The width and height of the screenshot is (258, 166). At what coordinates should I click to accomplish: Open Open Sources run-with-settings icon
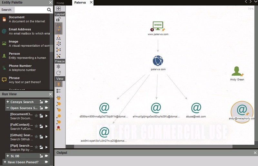41,108
